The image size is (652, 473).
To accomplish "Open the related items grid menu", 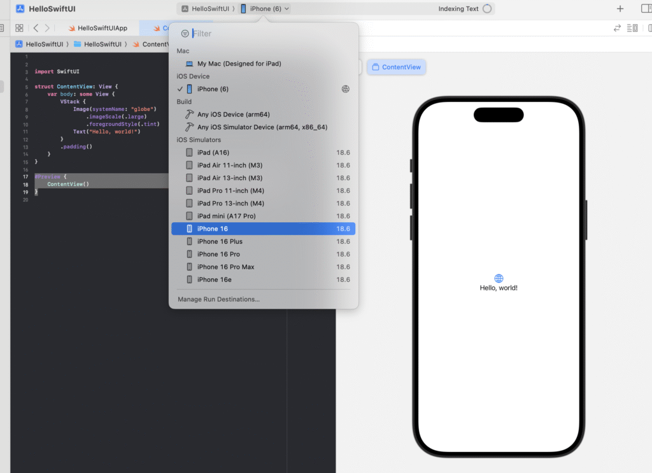I will click(x=19, y=28).
